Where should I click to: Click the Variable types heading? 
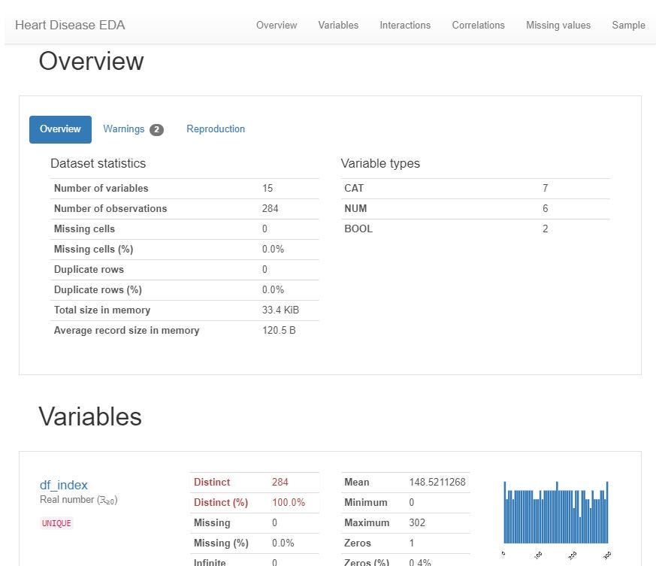pyautogui.click(x=380, y=163)
